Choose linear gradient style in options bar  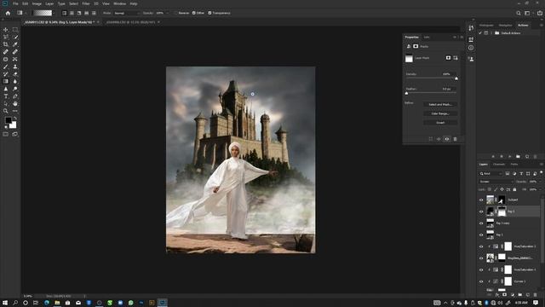click(65, 13)
